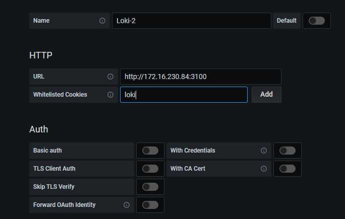This screenshot has height=219, width=345.
Task: Click the With CA Cert info icon
Action: point(264,169)
